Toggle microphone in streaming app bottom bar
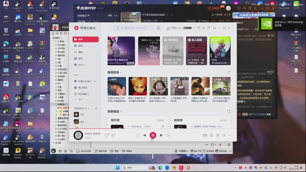The height and width of the screenshot is (172, 306). tap(65, 151)
